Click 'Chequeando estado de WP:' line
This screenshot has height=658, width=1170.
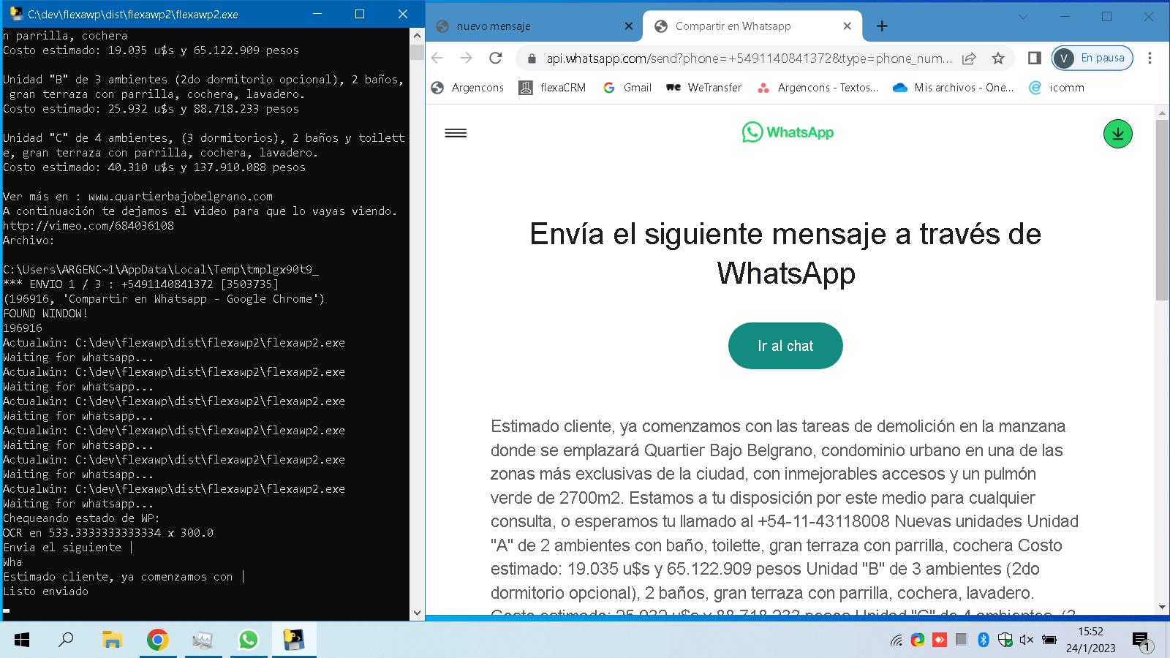point(81,518)
